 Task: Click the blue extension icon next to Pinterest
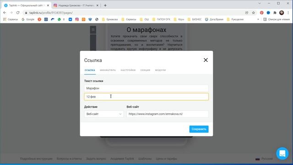[x=268, y=13]
